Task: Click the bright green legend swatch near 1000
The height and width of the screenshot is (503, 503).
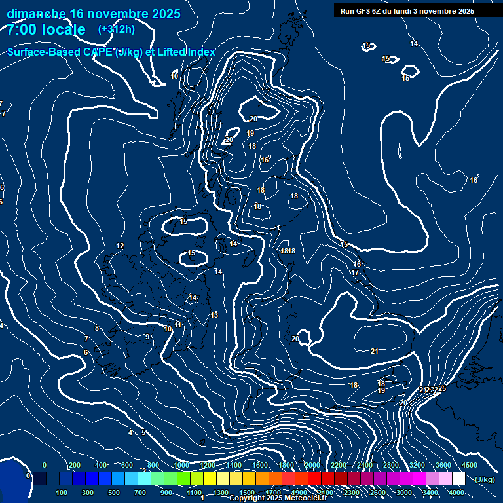Action: point(183,479)
